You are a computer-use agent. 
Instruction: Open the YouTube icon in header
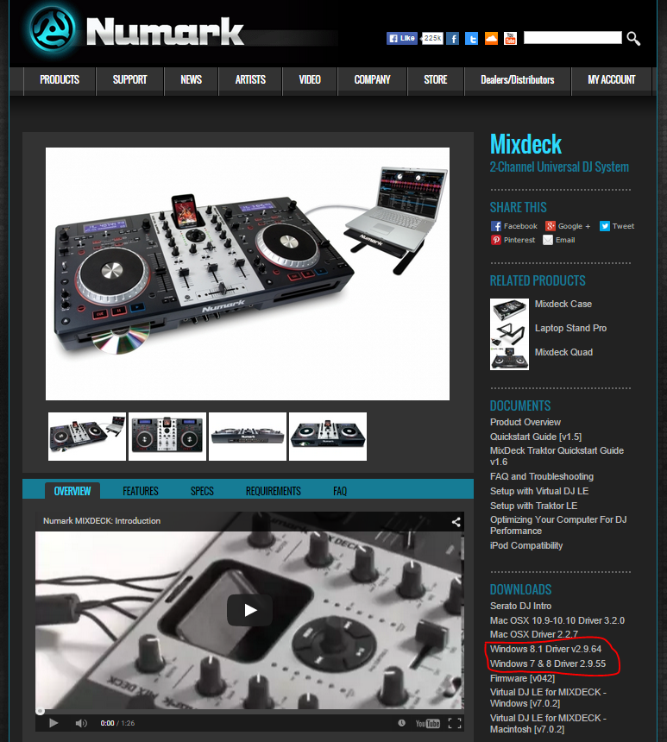tap(510, 39)
